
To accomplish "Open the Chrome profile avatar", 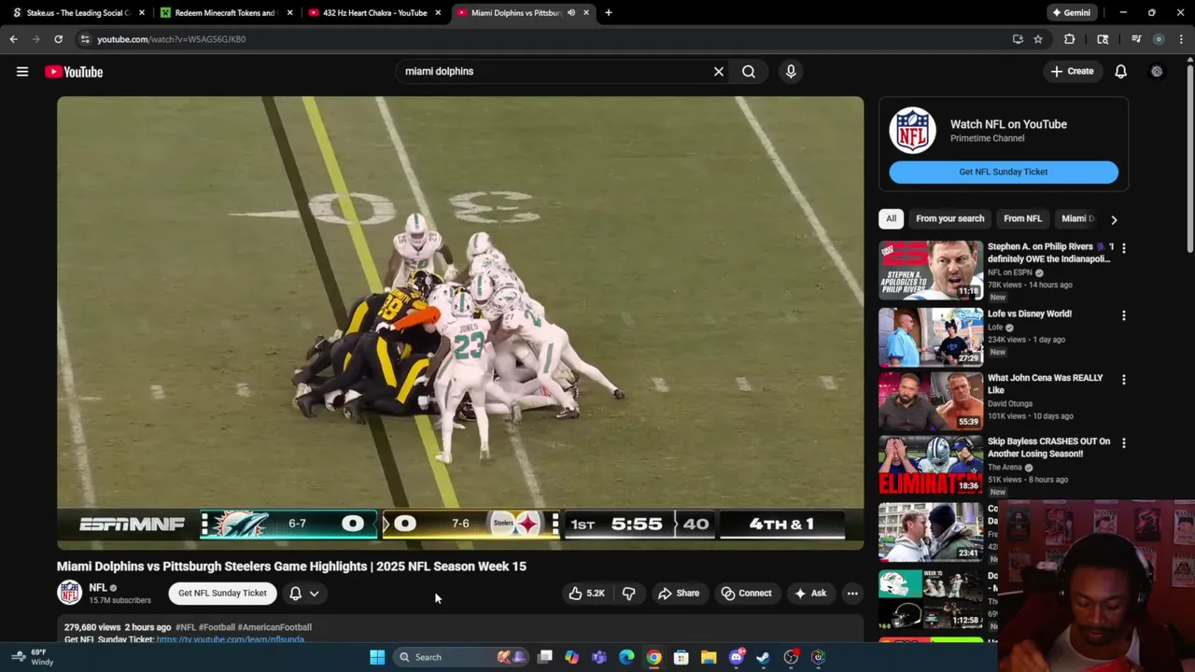I will pyautogui.click(x=1159, y=39).
